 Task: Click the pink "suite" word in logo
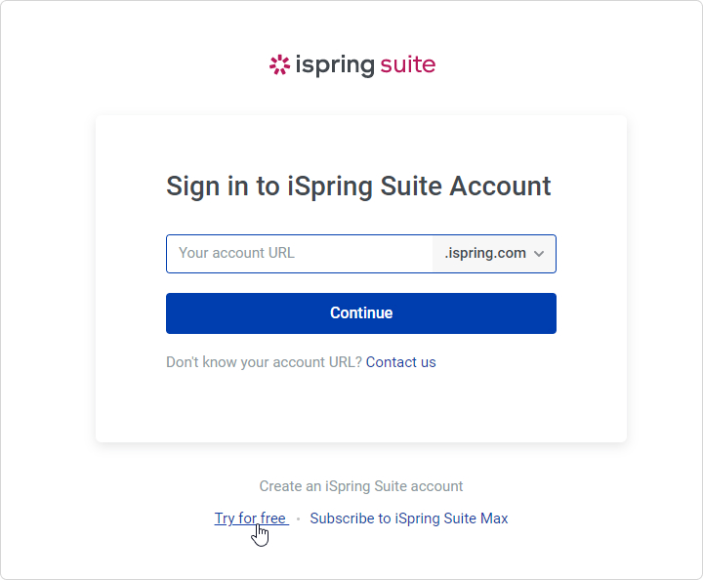(407, 65)
